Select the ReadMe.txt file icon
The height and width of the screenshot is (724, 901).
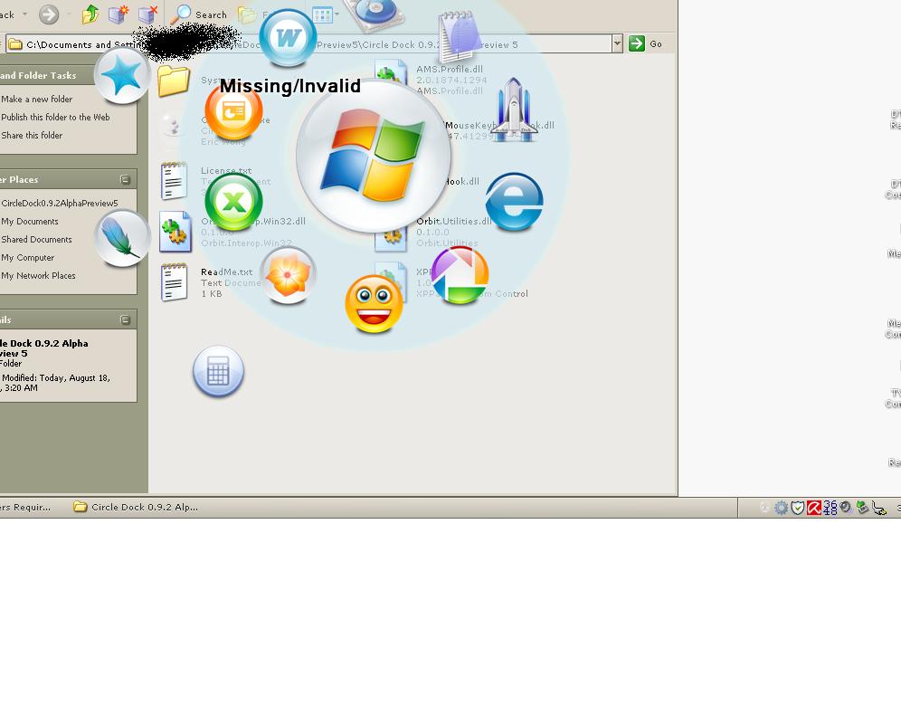click(x=174, y=282)
